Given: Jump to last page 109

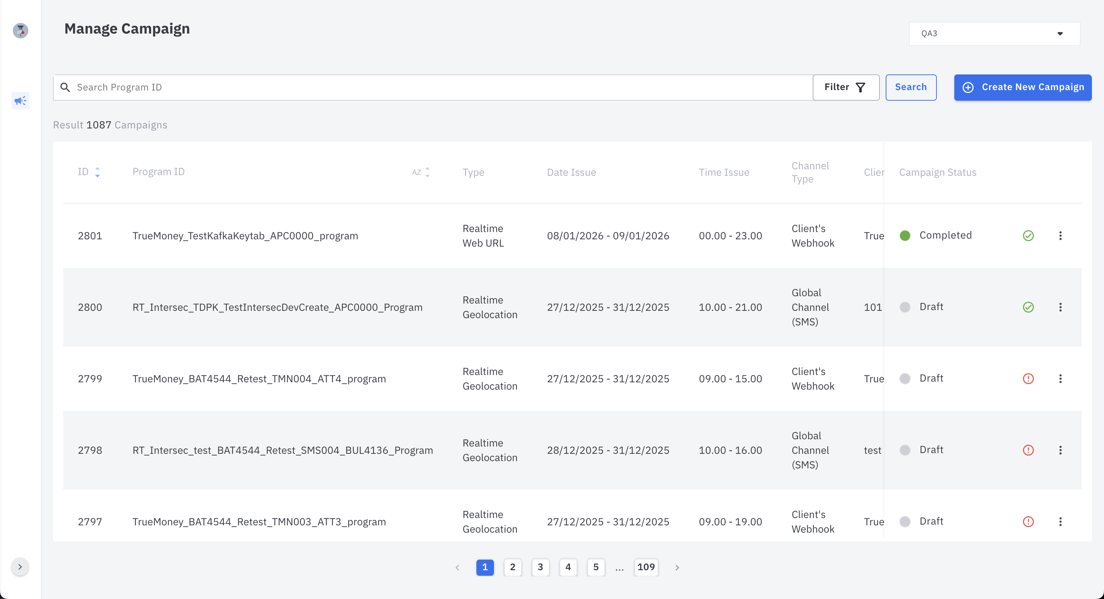Looking at the screenshot, I should pos(646,567).
